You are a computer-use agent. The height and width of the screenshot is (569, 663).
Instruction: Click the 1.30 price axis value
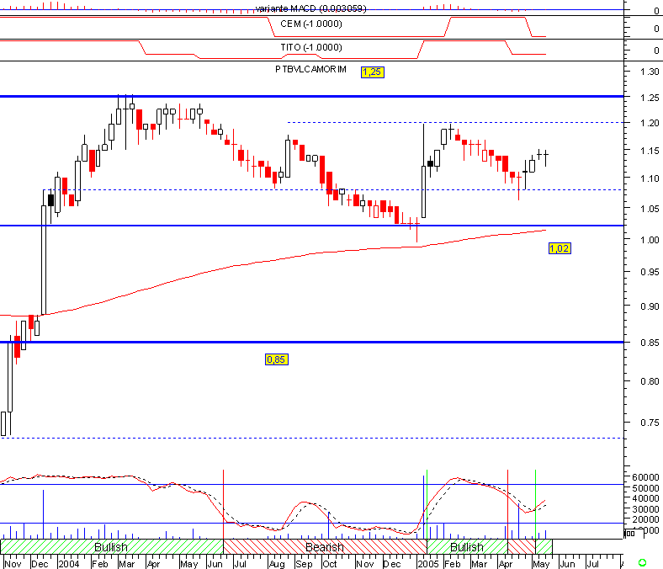point(650,72)
